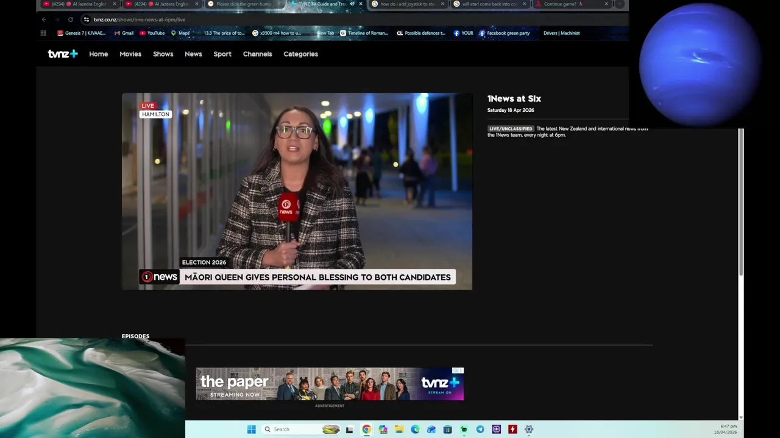
Task: Open the Maps bookmark
Action: click(180, 33)
